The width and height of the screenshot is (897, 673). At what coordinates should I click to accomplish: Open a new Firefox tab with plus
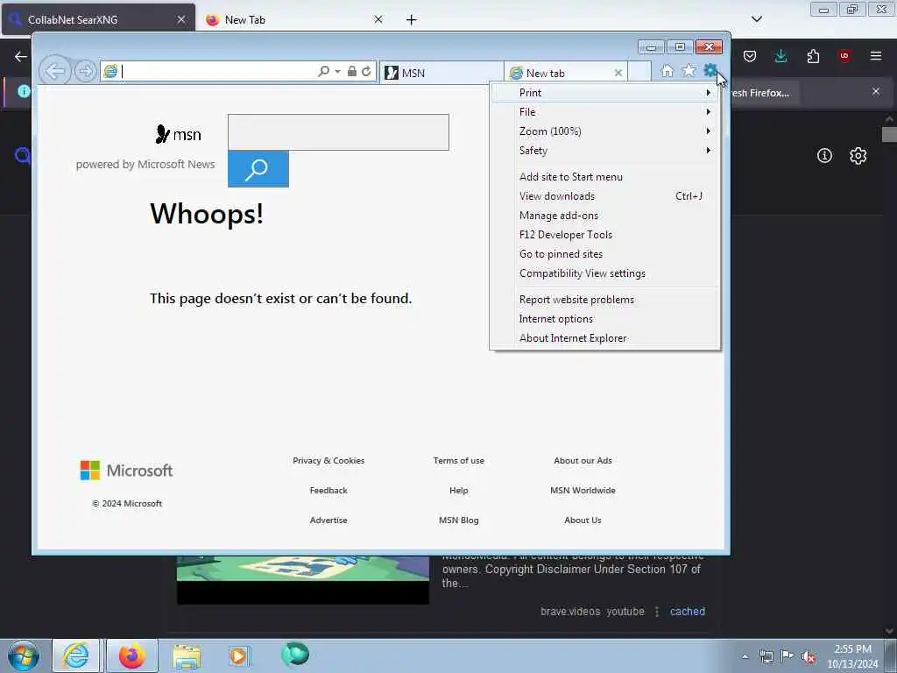(412, 20)
